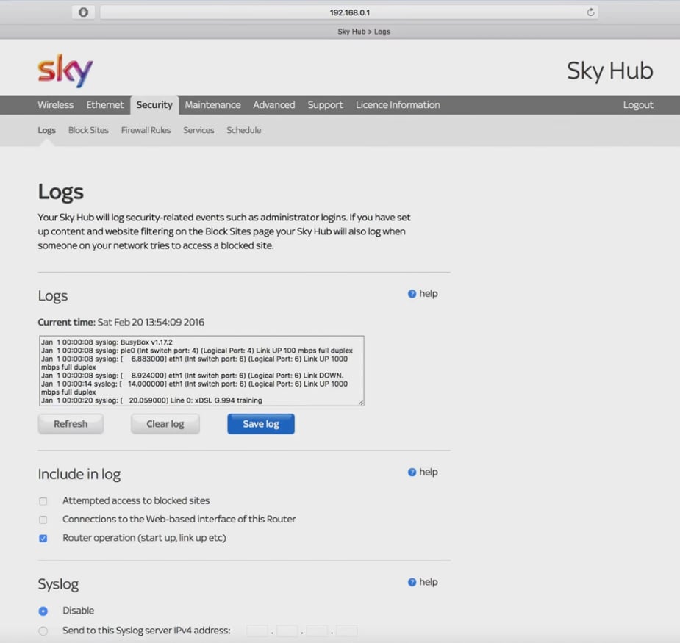Open Firewall Rules sub-tab

[x=146, y=130]
